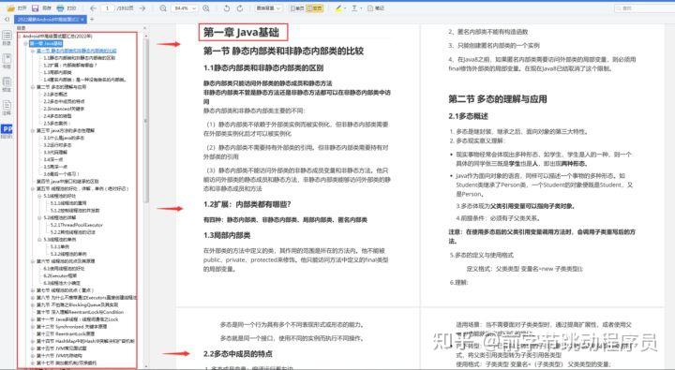Viewport: 675px width, 370px height.
Task: Open the 84.4% zoom level dropdown
Action: point(185,8)
